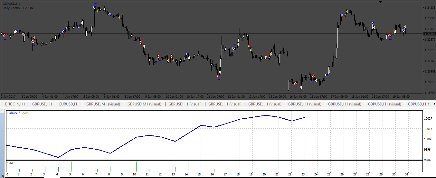The height and width of the screenshot is (178, 436).
Task: Switch to the EURUSD,H1 chart tab
Action: pos(69,104)
